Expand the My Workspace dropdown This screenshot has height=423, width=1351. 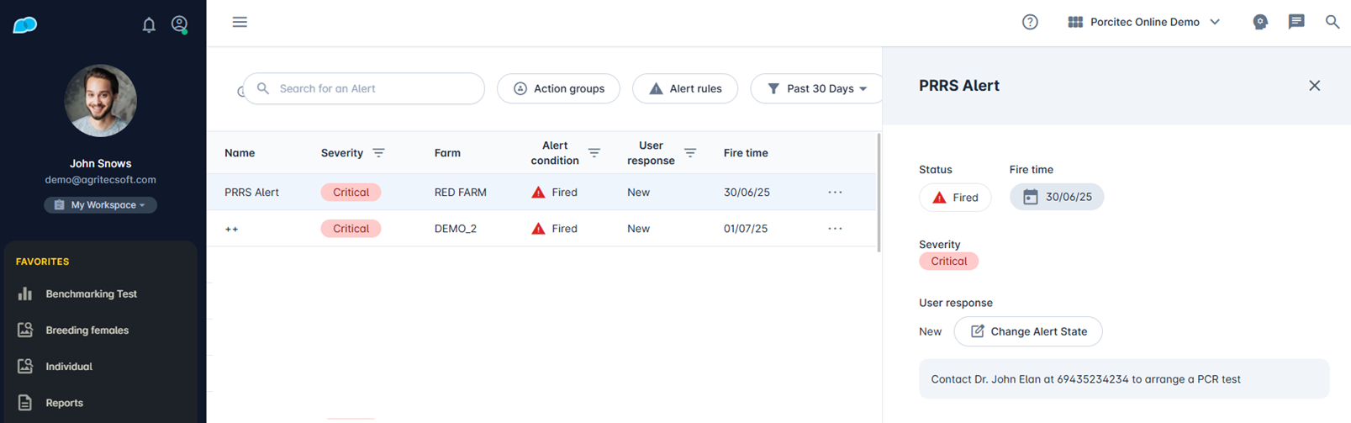point(101,205)
